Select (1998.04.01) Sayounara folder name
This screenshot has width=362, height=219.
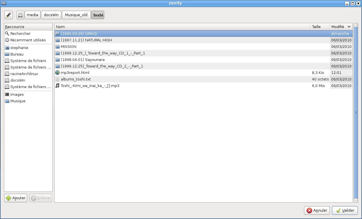pyautogui.click(x=83, y=59)
